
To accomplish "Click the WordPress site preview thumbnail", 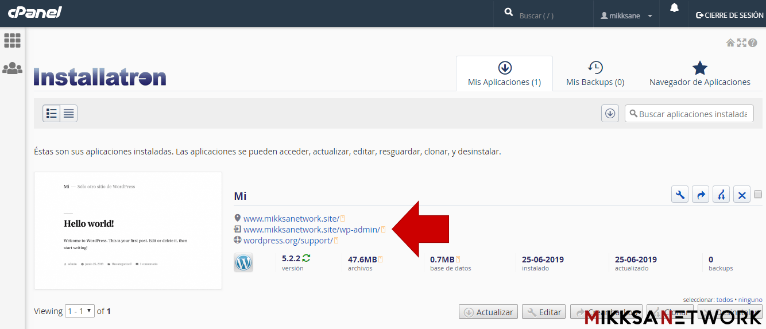I will point(128,230).
